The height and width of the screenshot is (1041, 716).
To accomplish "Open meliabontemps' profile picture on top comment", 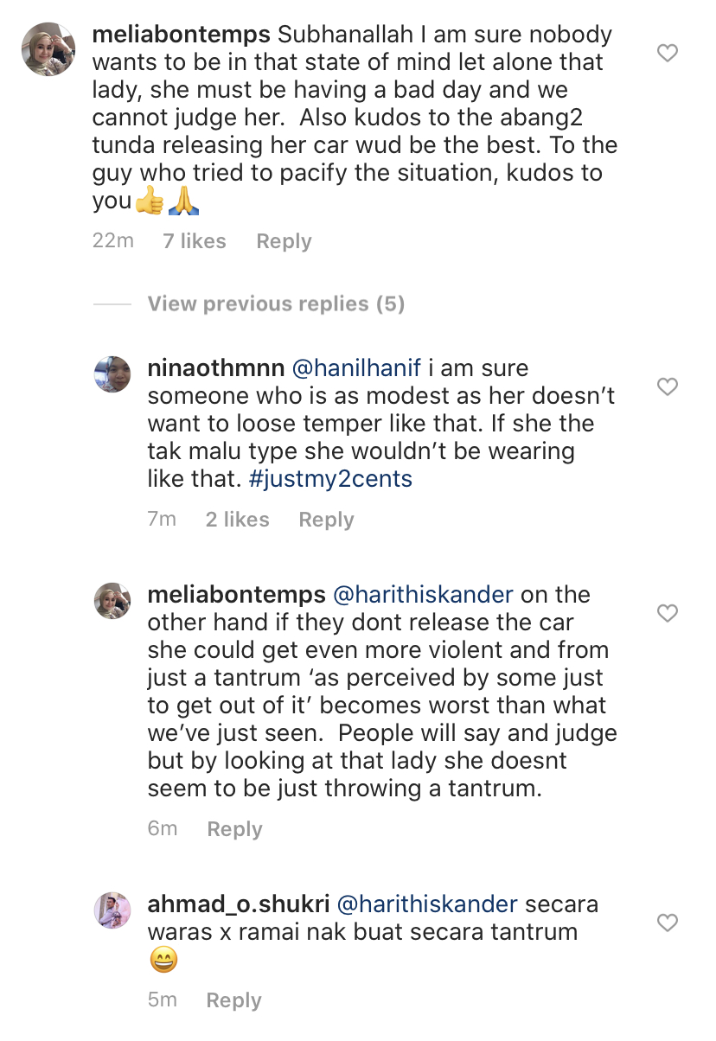I will [48, 49].
